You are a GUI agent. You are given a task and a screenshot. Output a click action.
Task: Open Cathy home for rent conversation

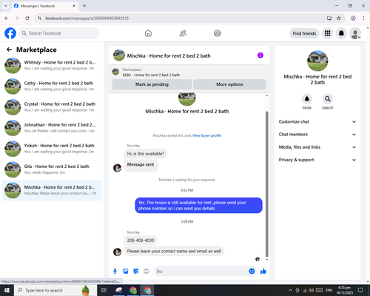pyautogui.click(x=52, y=86)
